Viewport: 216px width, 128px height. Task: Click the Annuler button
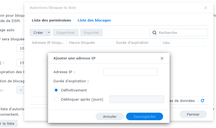pyautogui.click(x=110, y=116)
